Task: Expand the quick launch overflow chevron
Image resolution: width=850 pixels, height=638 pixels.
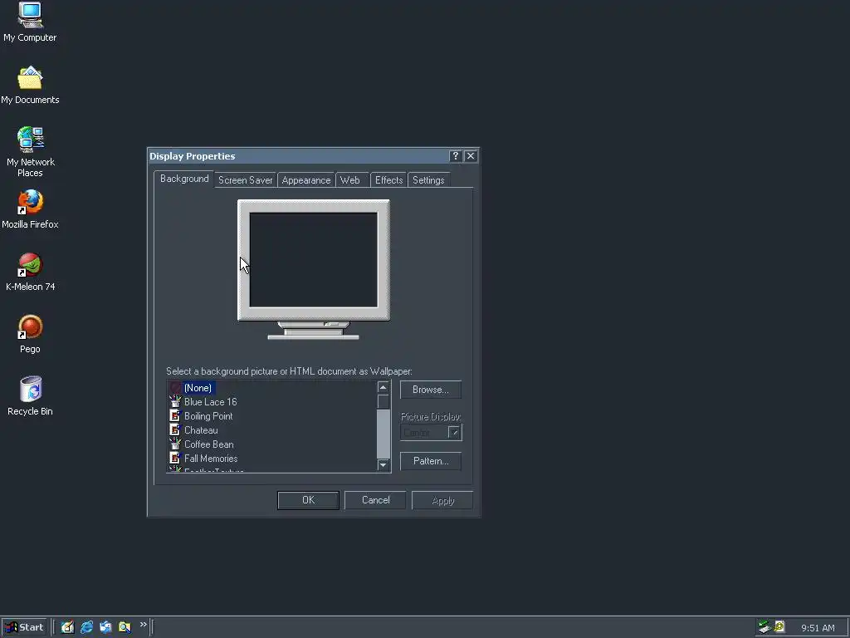Action: [143, 625]
